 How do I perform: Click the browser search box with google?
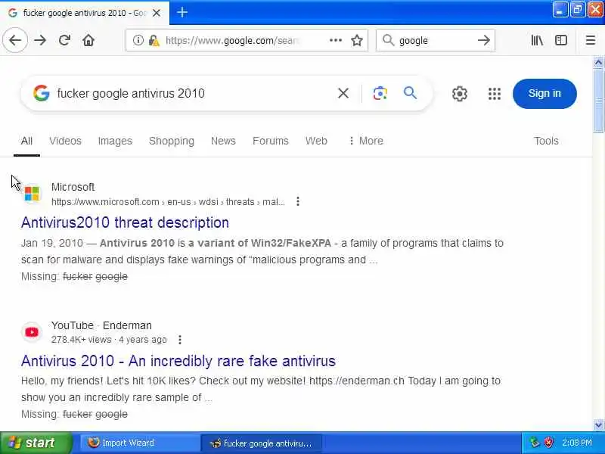(434, 40)
